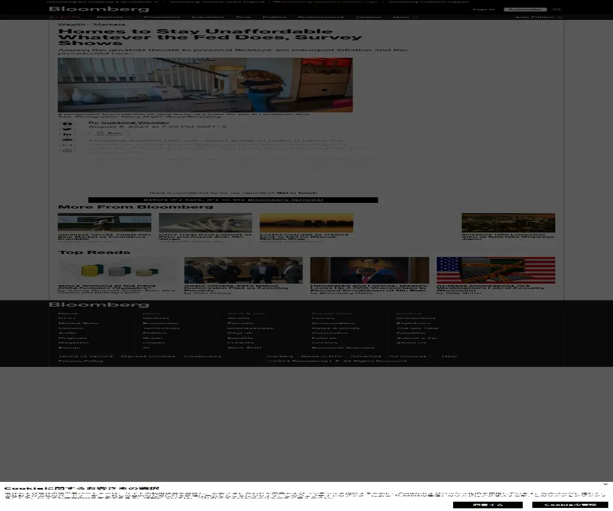Accept cookies with the left consent button

[x=487, y=505]
